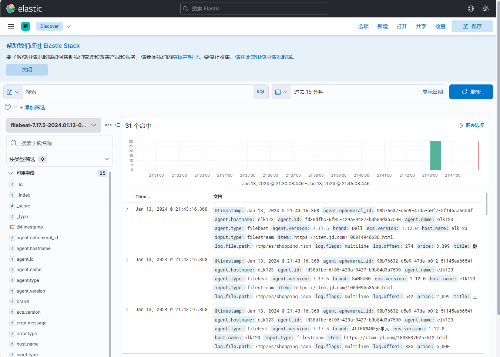Click the green histogram bar at 21:43
Image resolution: width=500 pixels, height=357 pixels.
click(435, 156)
